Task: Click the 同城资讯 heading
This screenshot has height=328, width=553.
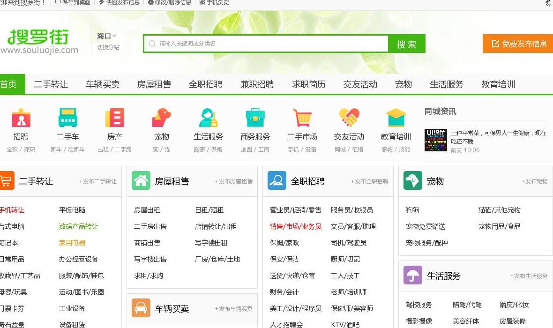Action: pyautogui.click(x=440, y=112)
